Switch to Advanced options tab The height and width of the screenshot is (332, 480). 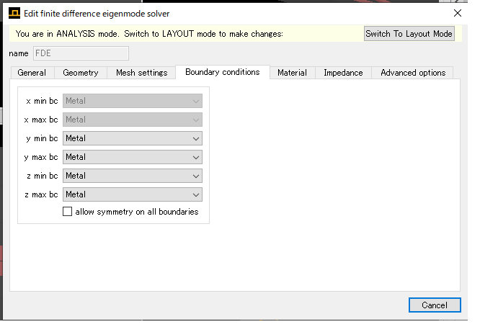pos(413,73)
